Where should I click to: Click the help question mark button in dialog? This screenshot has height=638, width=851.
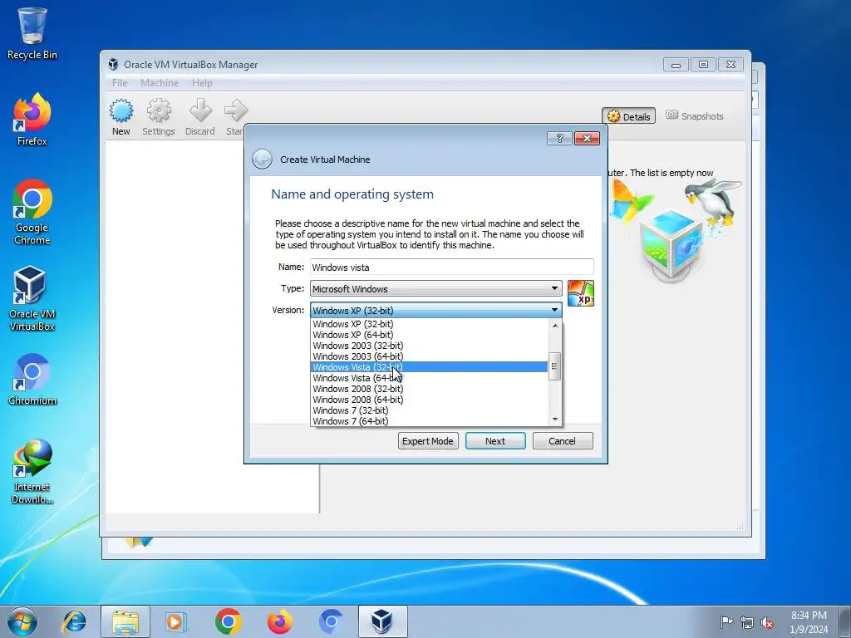pos(559,139)
